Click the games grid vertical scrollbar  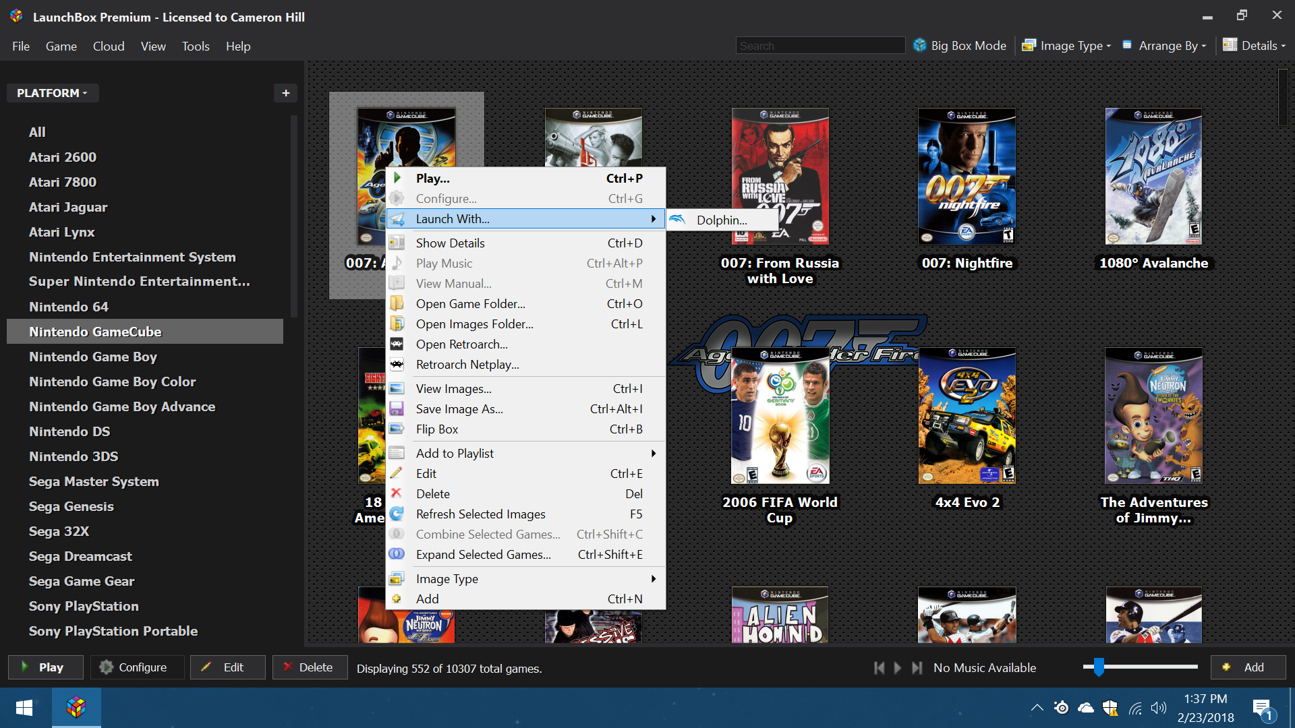[1282, 98]
